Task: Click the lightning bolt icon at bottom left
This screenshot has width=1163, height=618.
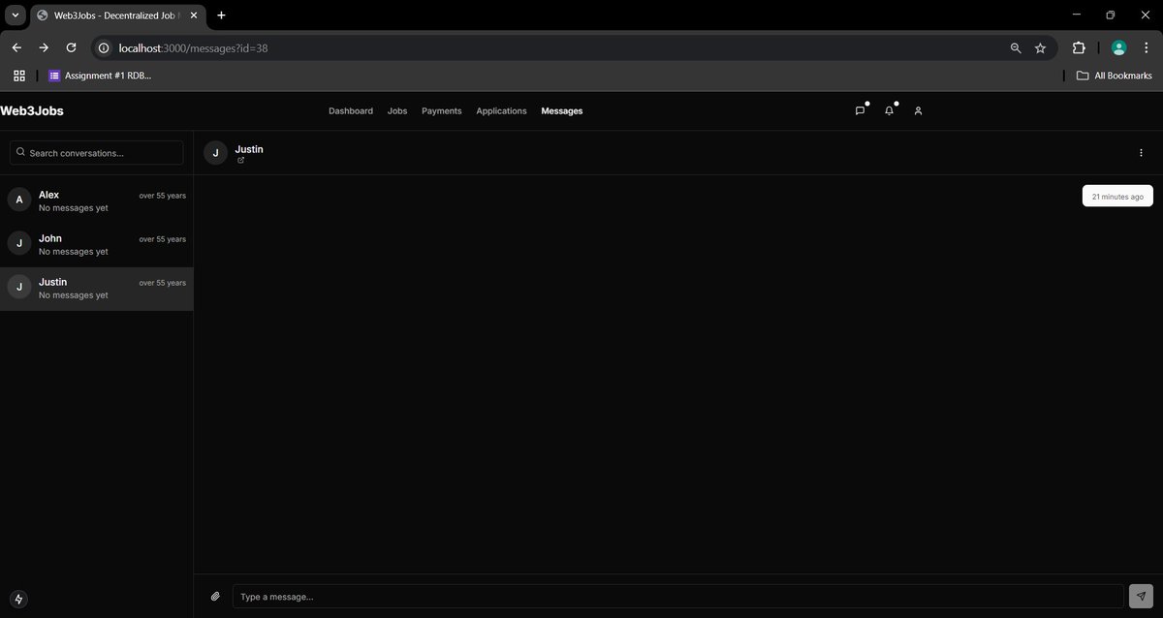Action: pos(16,599)
